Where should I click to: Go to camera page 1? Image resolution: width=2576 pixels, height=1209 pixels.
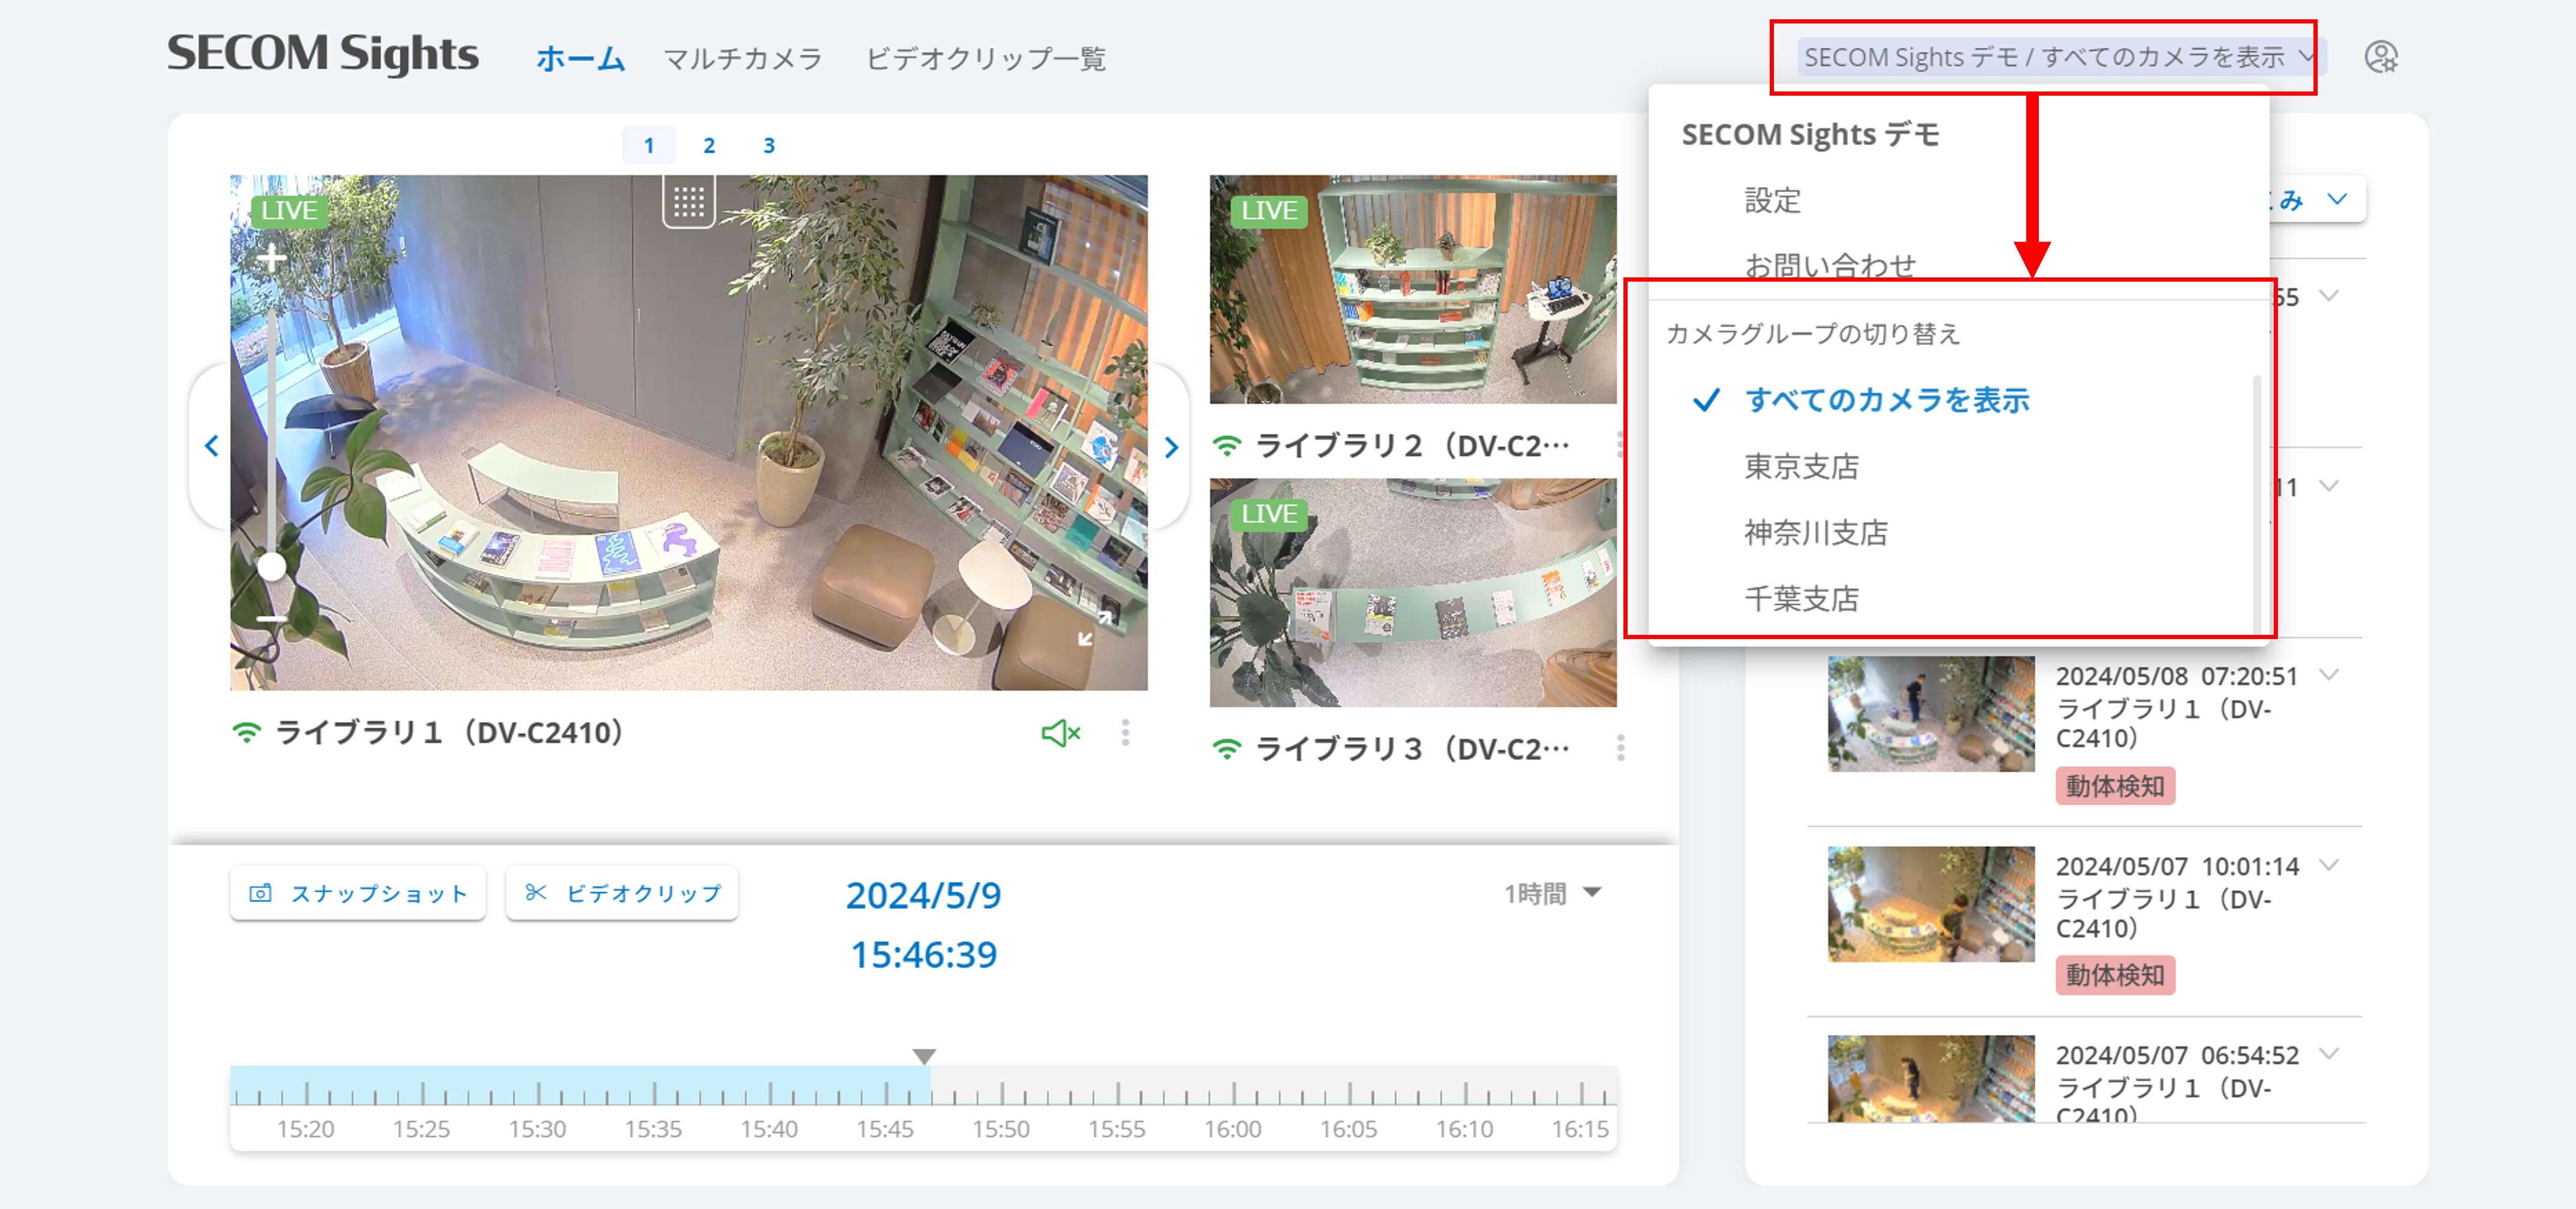648,145
